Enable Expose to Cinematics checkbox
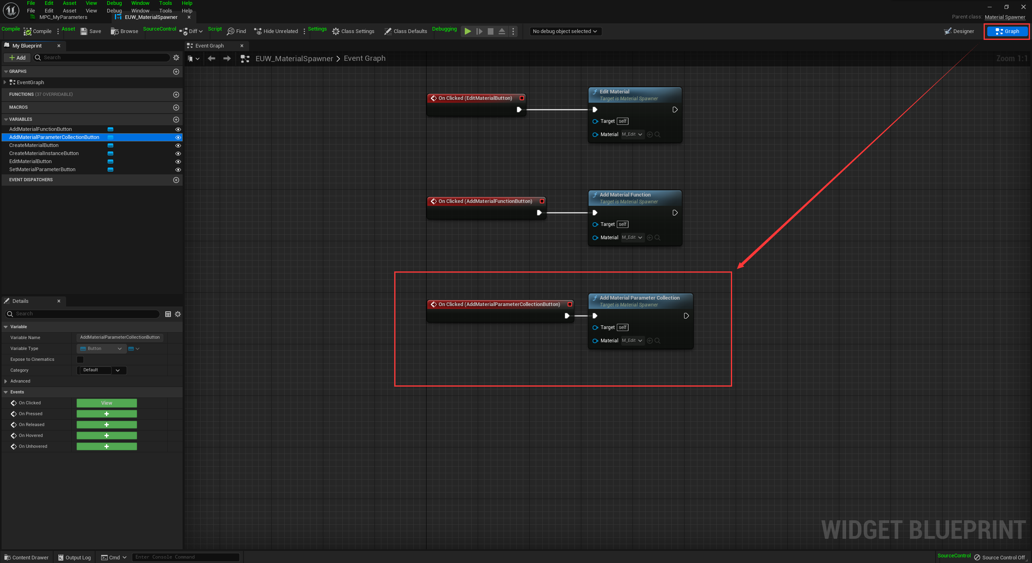Viewport: 1032px width, 563px height. coord(80,359)
